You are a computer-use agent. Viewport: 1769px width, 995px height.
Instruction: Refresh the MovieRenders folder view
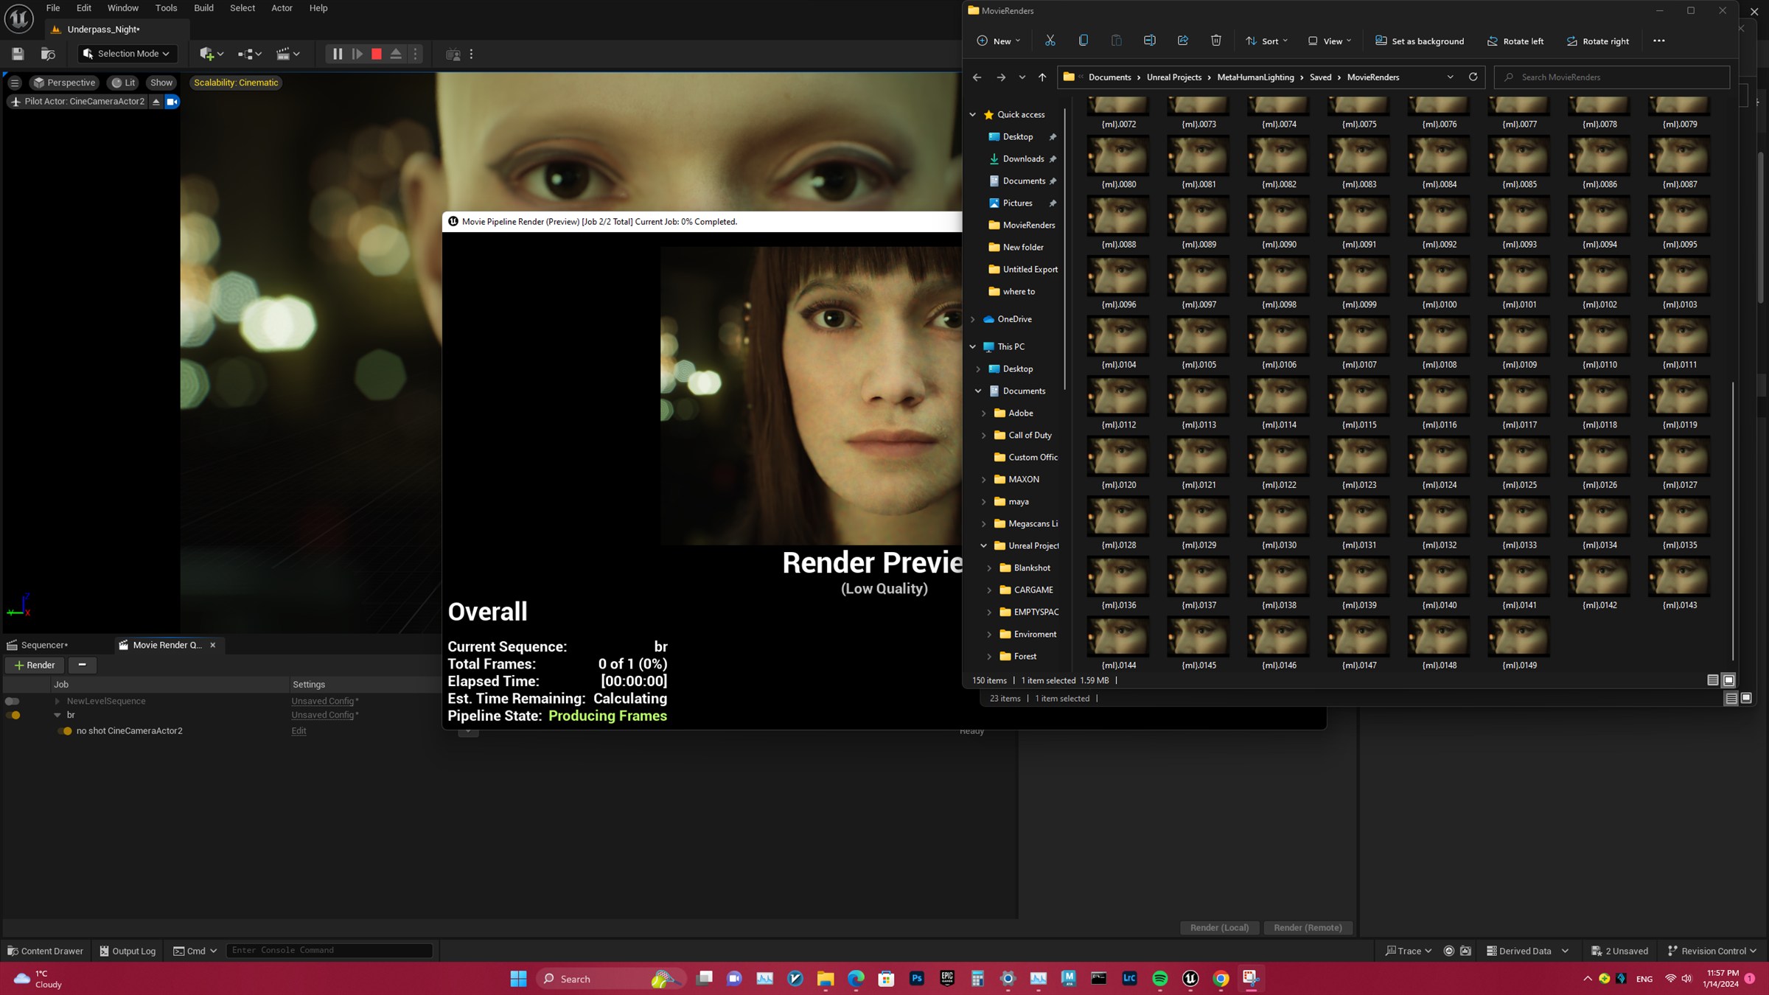coord(1473,77)
